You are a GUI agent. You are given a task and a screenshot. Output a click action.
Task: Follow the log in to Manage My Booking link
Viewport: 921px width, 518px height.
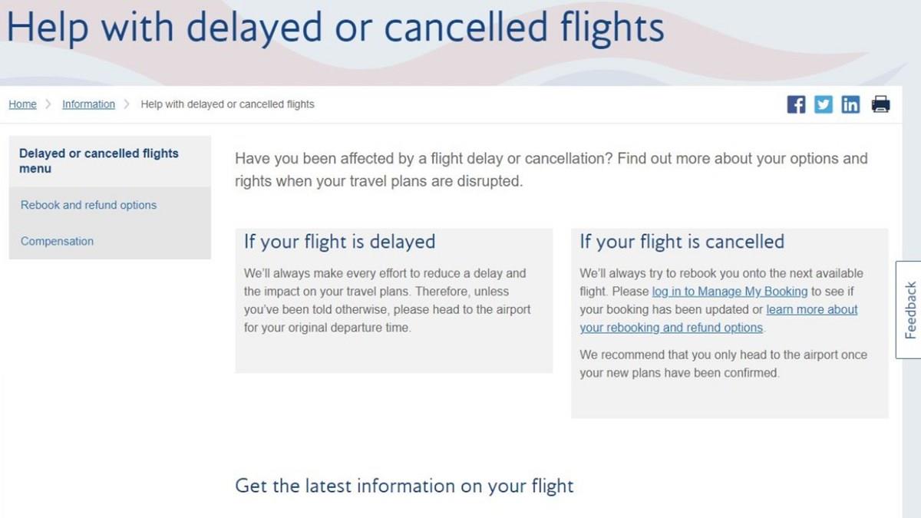[x=729, y=292]
